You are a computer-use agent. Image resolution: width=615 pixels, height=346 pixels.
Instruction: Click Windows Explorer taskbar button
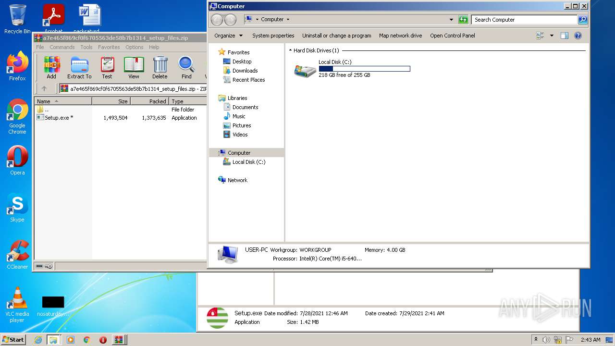53,340
